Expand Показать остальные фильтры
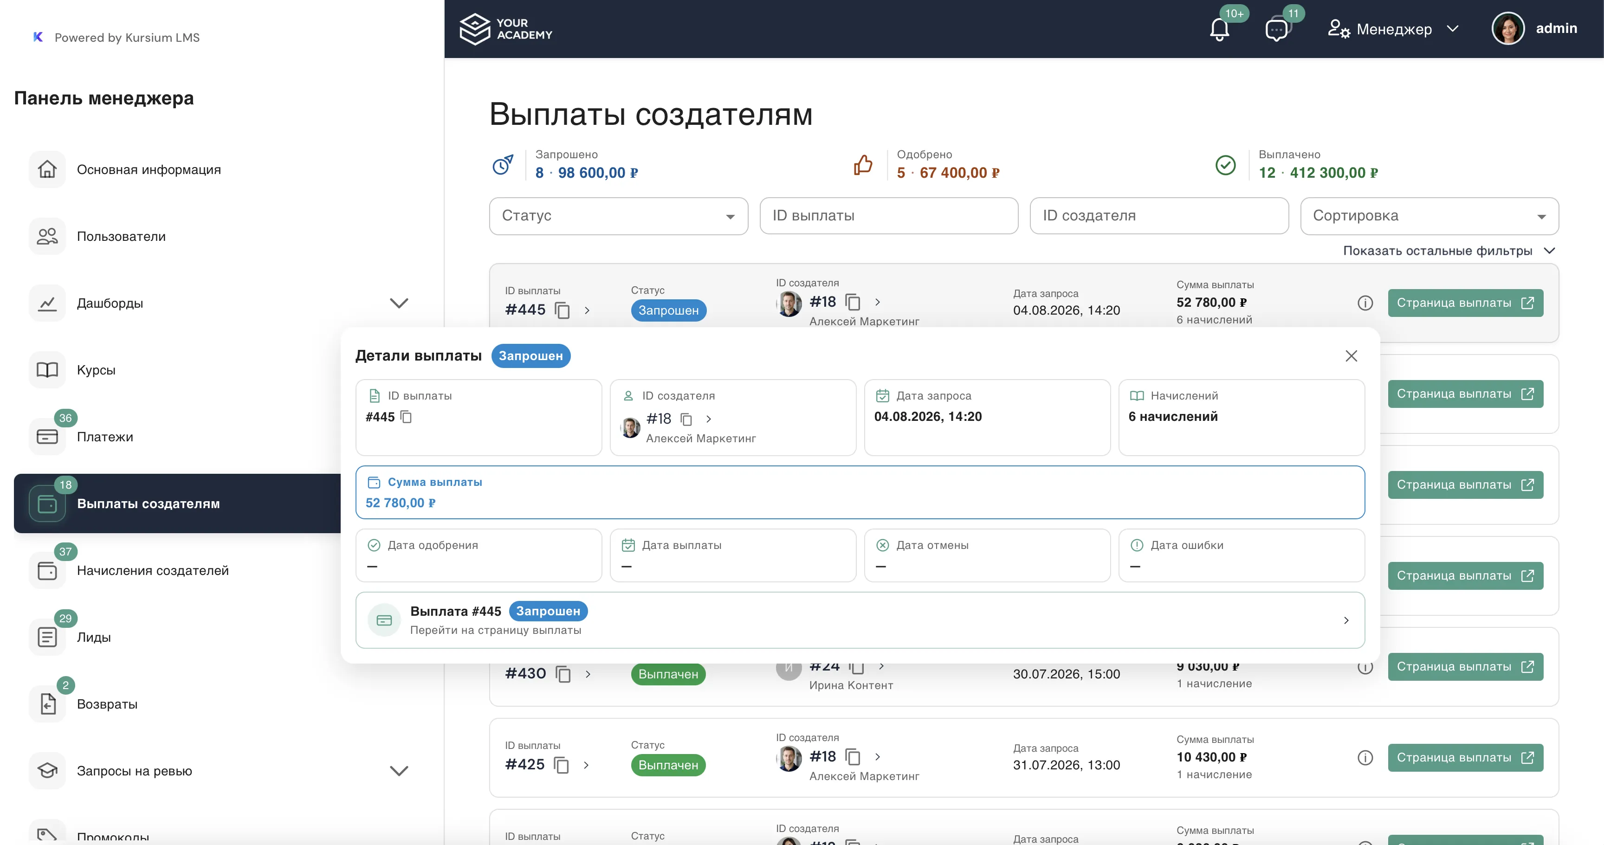 tap(1449, 250)
